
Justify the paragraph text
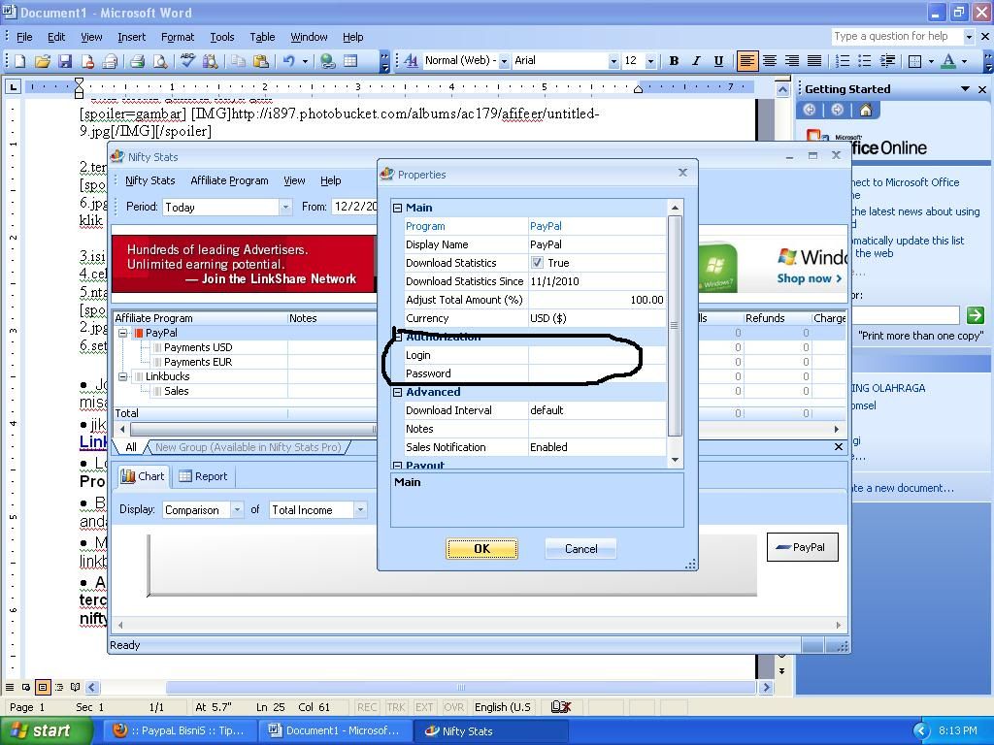(x=814, y=61)
